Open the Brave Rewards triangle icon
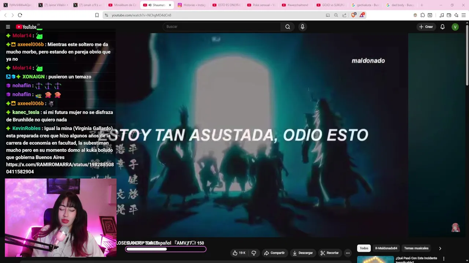 (x=362, y=15)
